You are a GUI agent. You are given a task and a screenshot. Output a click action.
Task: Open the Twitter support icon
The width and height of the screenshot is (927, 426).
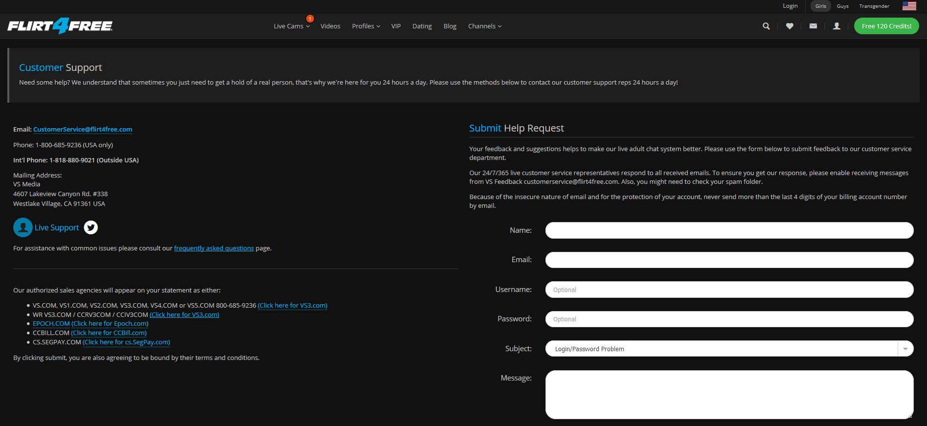tap(90, 227)
